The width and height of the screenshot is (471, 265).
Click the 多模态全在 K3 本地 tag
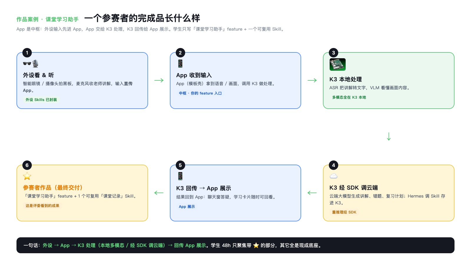349,97
